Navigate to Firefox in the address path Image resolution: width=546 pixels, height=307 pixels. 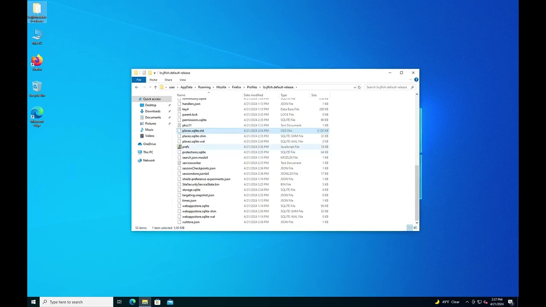tap(236, 87)
